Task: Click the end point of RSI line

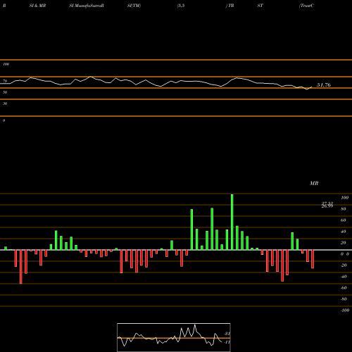Action: point(312,87)
